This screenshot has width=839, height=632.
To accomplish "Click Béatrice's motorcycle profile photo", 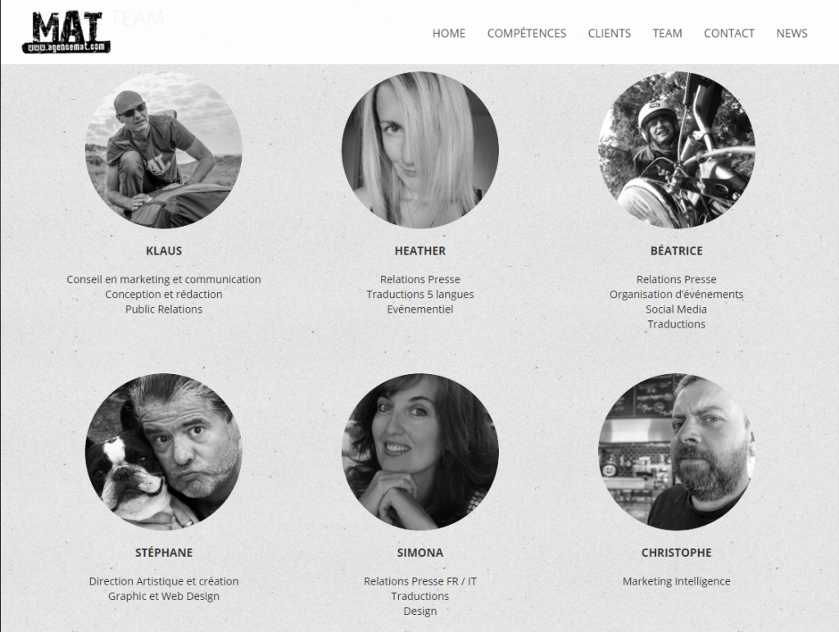I will point(676,150).
